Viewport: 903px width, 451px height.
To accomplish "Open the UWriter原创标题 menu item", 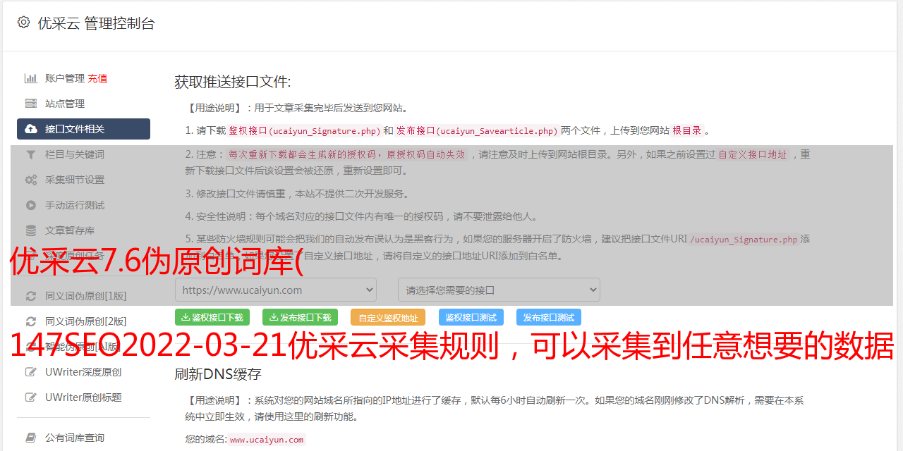I will point(83,397).
